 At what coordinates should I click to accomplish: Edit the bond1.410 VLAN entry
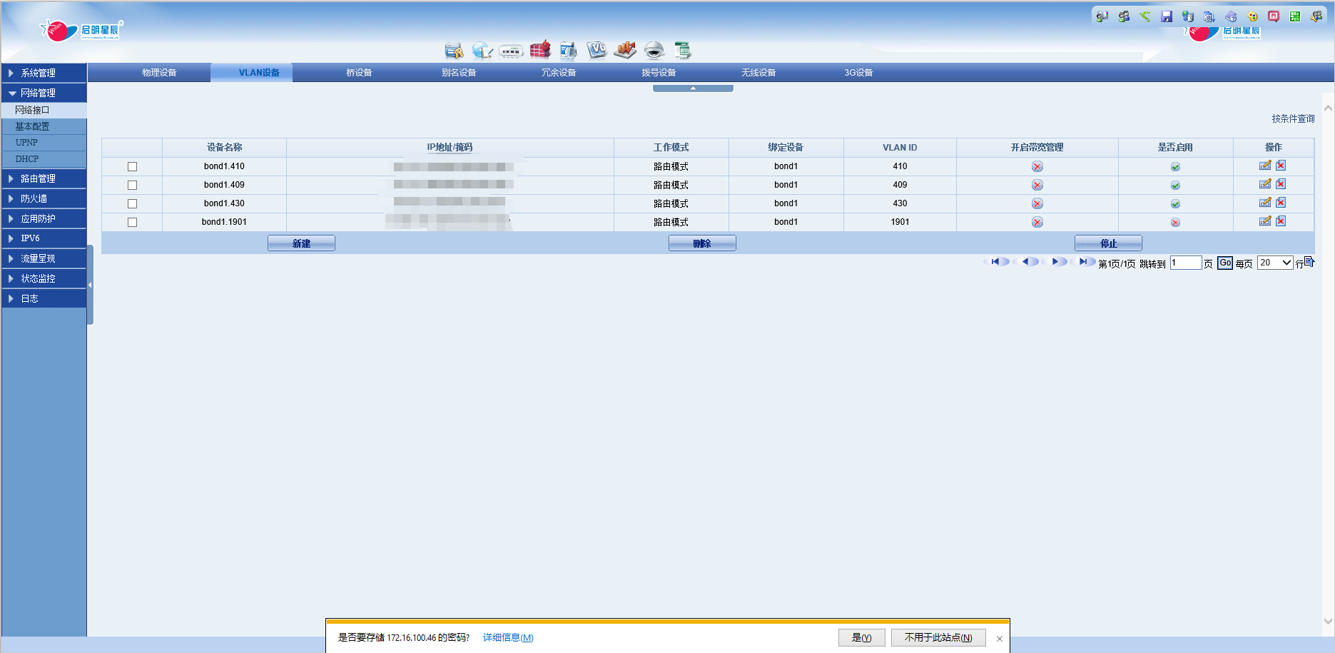pos(1265,166)
